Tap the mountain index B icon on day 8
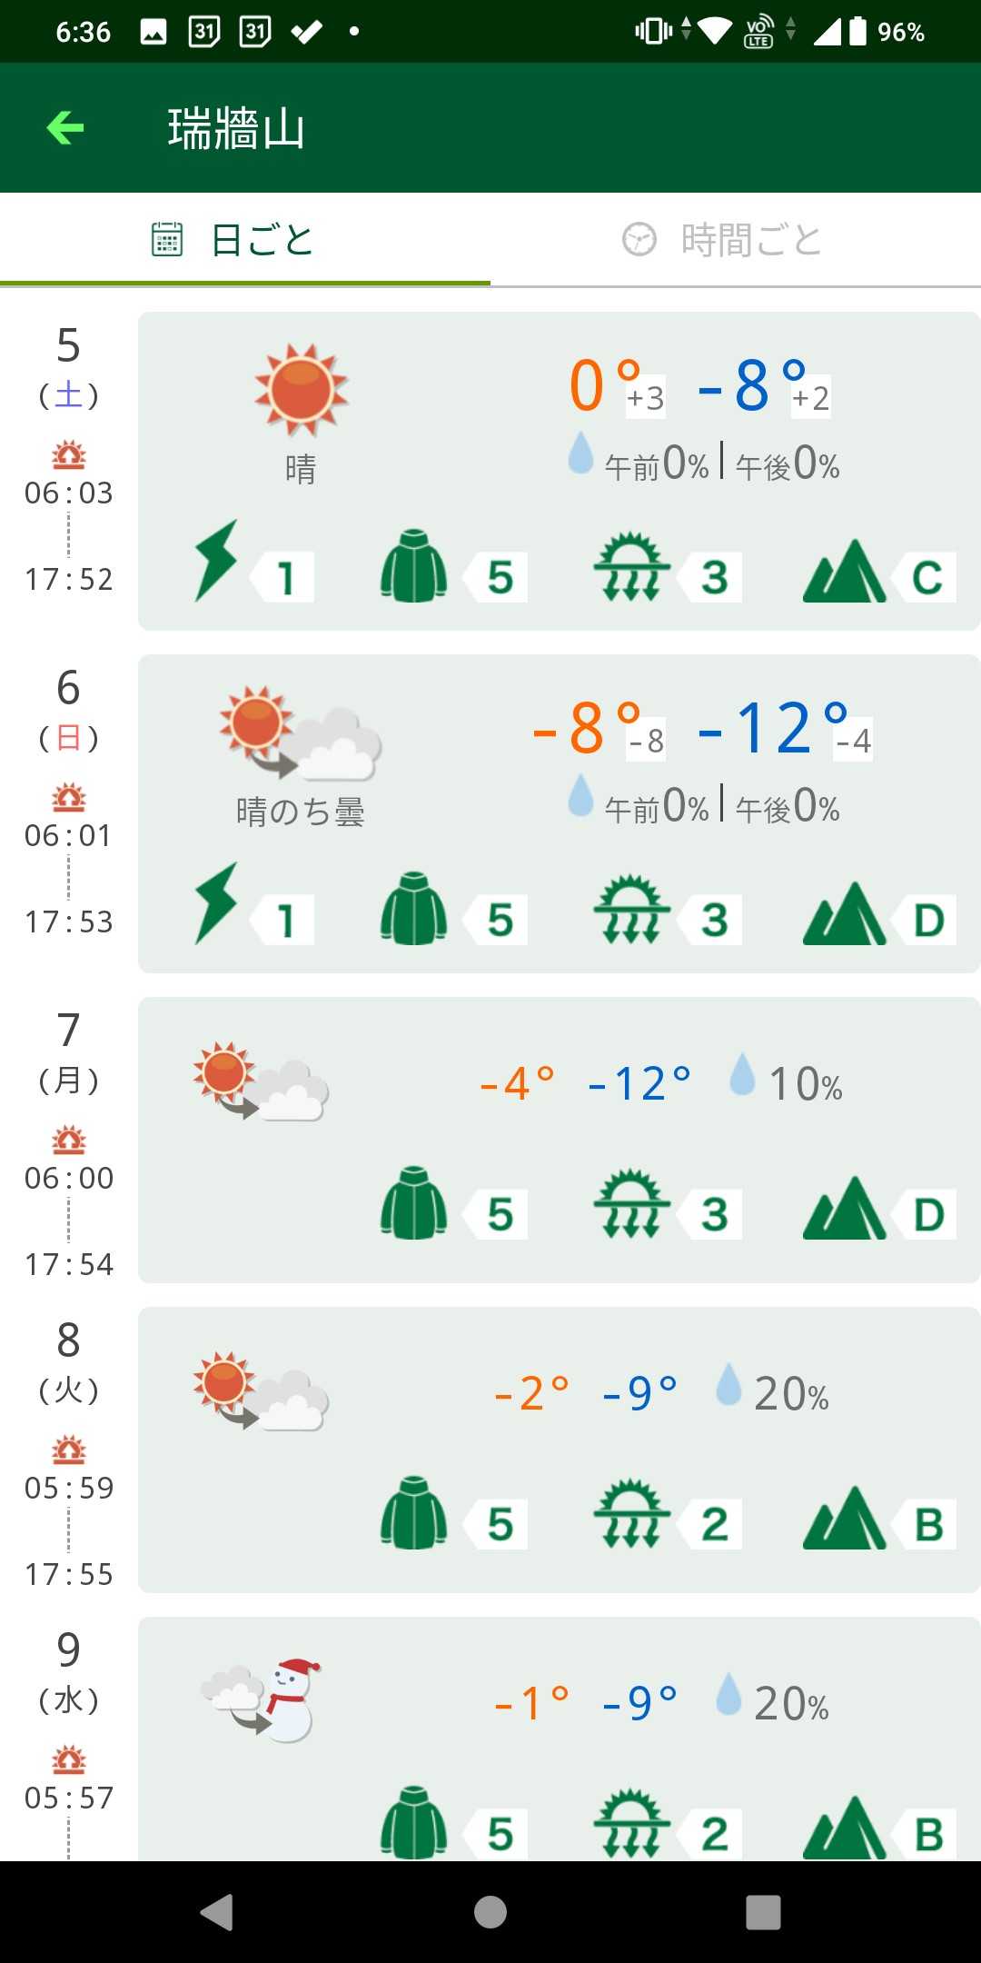 (x=845, y=1519)
